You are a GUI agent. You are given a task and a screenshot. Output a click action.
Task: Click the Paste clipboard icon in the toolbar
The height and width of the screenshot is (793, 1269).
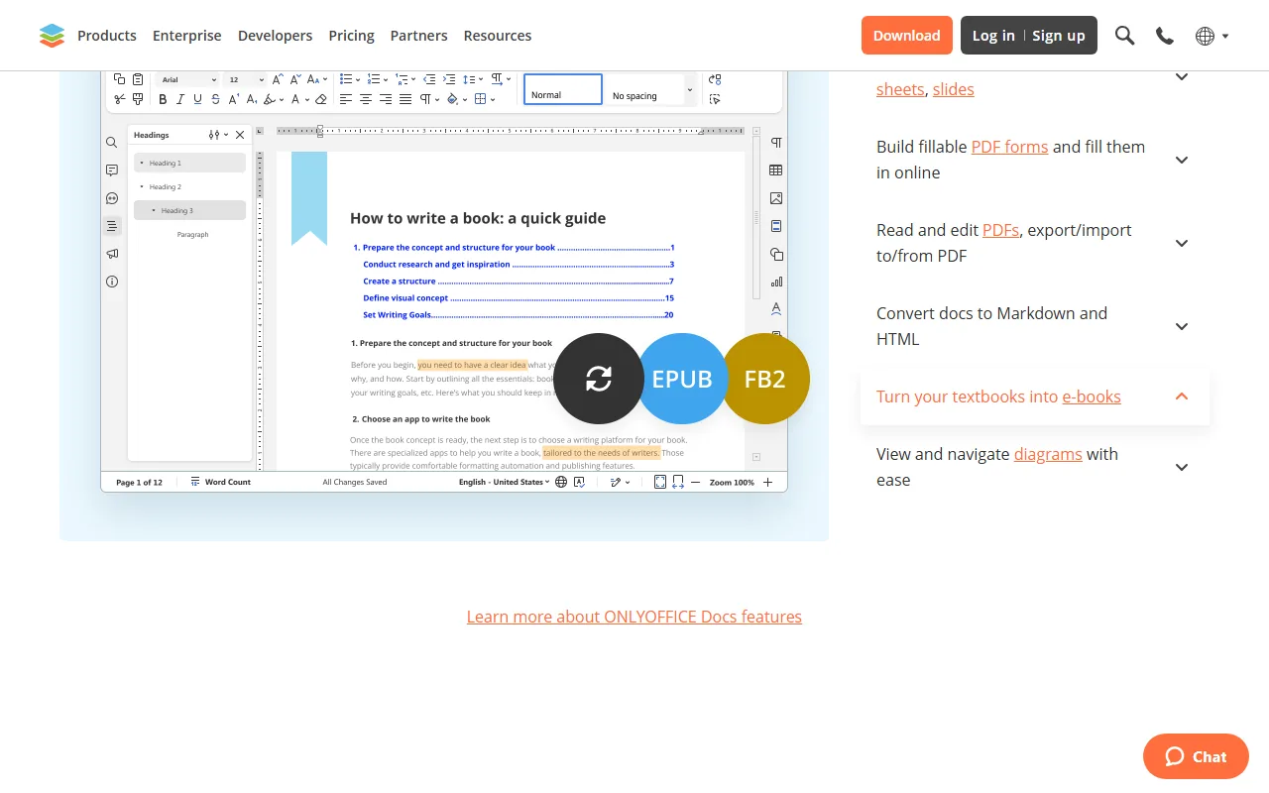[138, 79]
